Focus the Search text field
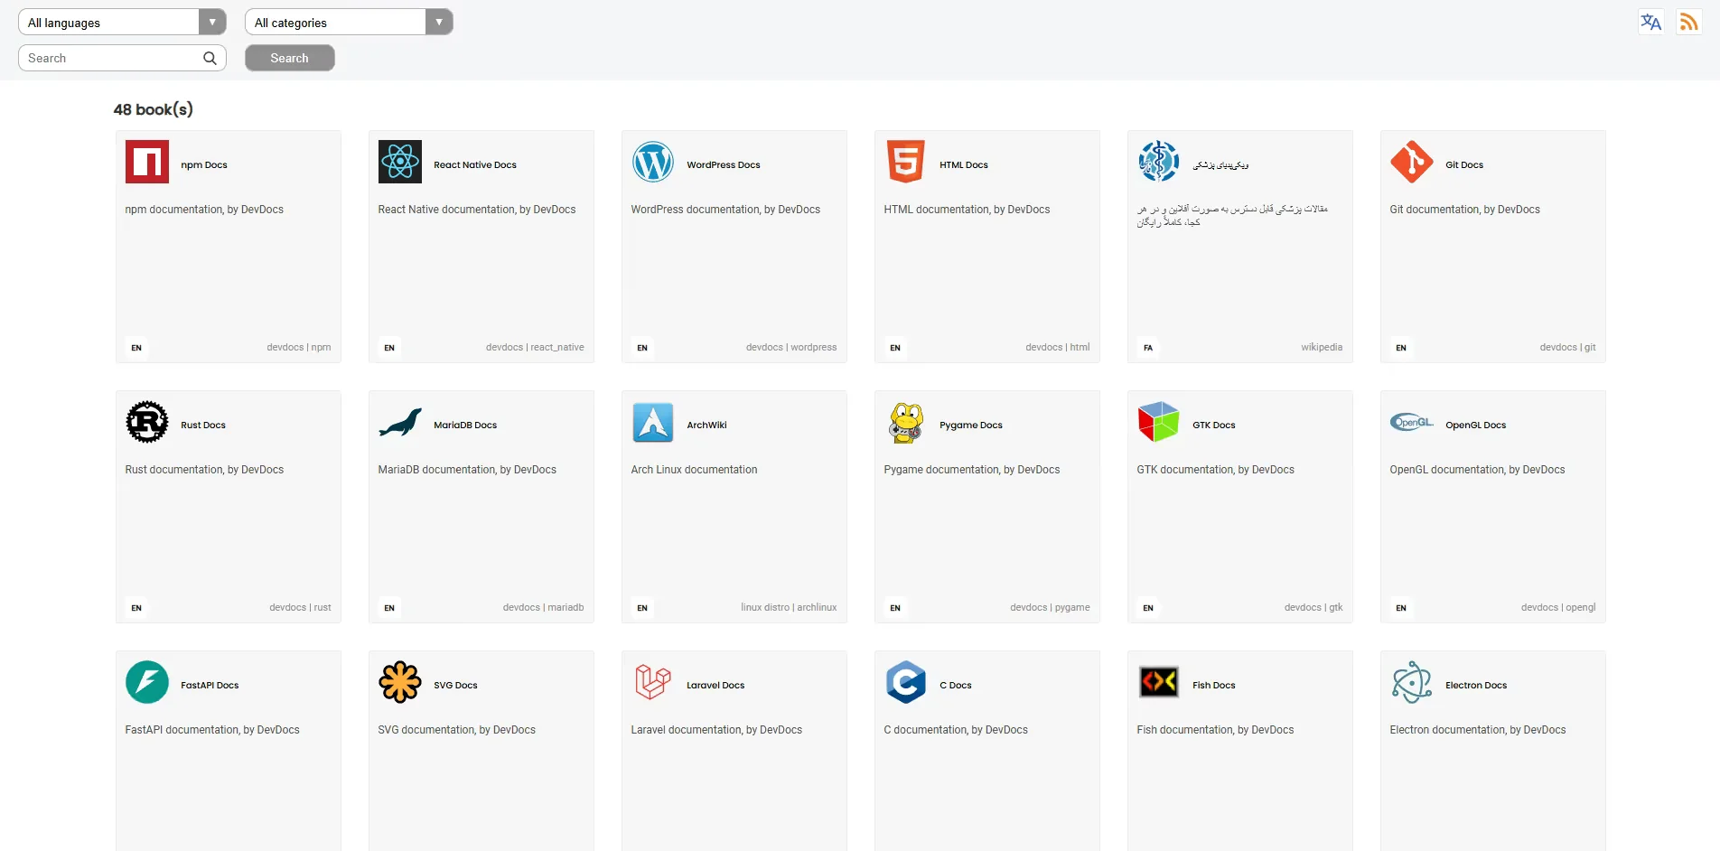This screenshot has height=851, width=1720. (122, 58)
